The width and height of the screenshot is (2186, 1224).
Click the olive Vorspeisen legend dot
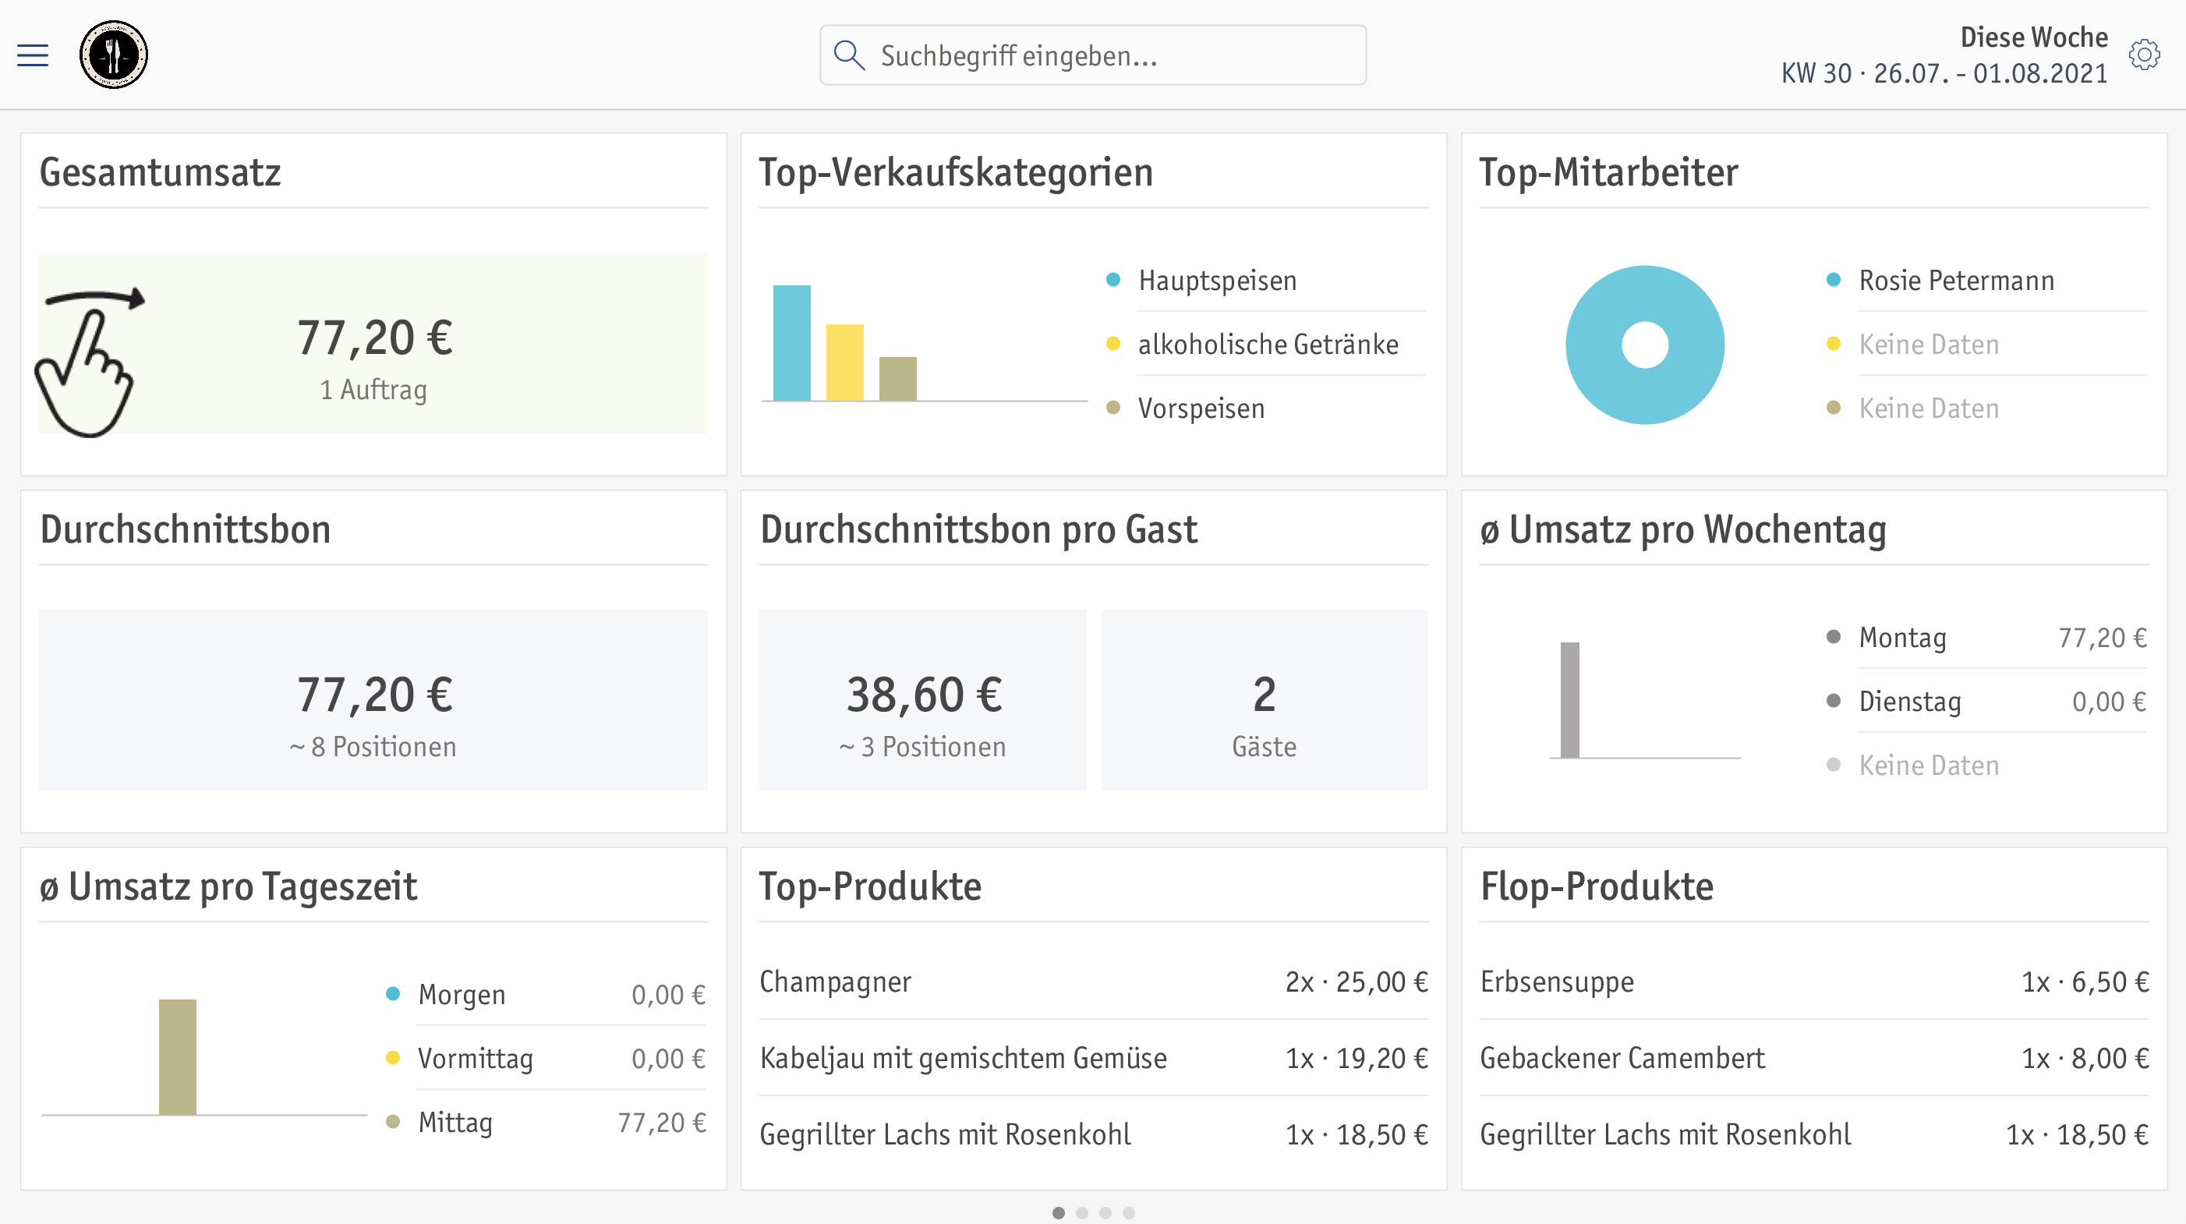pyautogui.click(x=1113, y=408)
